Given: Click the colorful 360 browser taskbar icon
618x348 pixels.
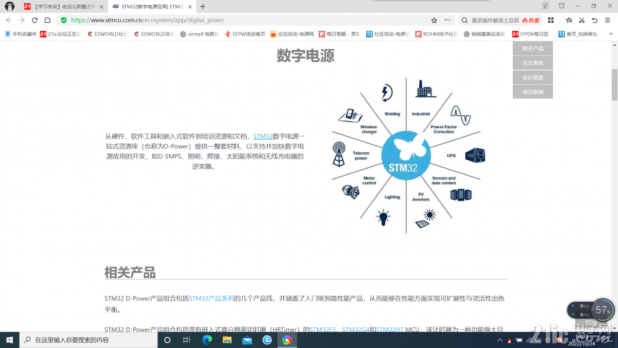Looking at the screenshot, I should coord(287,340).
